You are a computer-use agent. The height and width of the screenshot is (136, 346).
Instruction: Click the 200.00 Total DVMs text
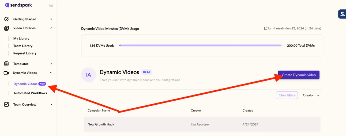pyautogui.click(x=301, y=46)
